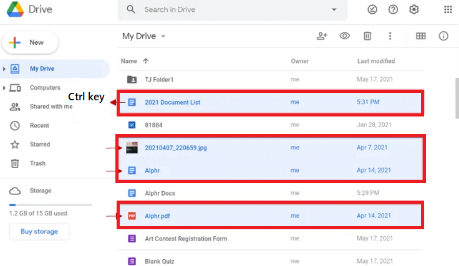Screen dimensions: 459x266
Task: Expand search options dropdown arrow
Action: coord(334,10)
